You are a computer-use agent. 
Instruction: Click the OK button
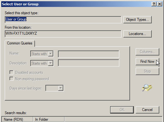click(122, 110)
